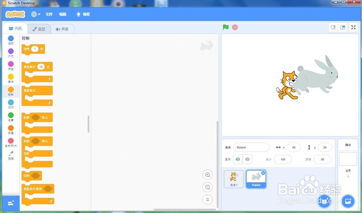Click the value 10 in repeat block
362x213 pixels.
tap(41, 67)
